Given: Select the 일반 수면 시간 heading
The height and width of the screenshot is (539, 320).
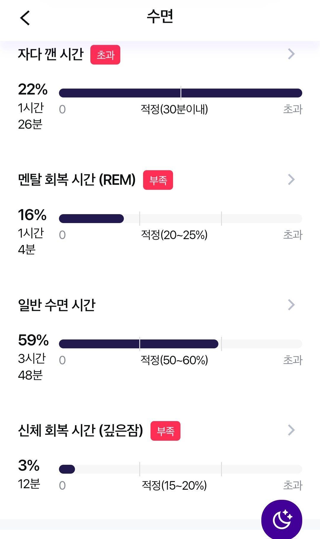Looking at the screenshot, I should (57, 305).
